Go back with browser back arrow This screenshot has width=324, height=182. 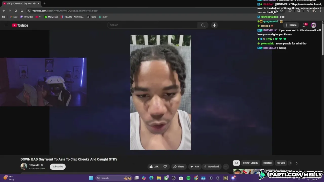(4, 11)
